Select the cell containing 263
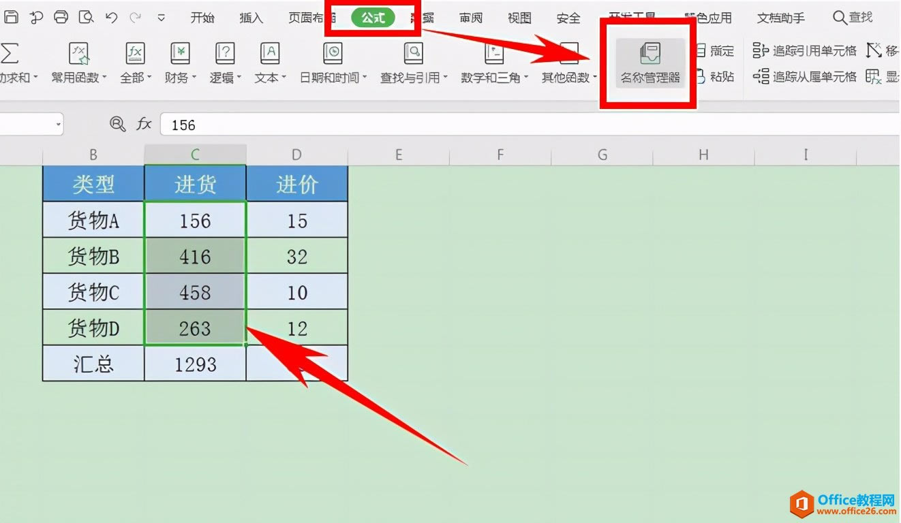Screen dimensions: 901x523 195,328
